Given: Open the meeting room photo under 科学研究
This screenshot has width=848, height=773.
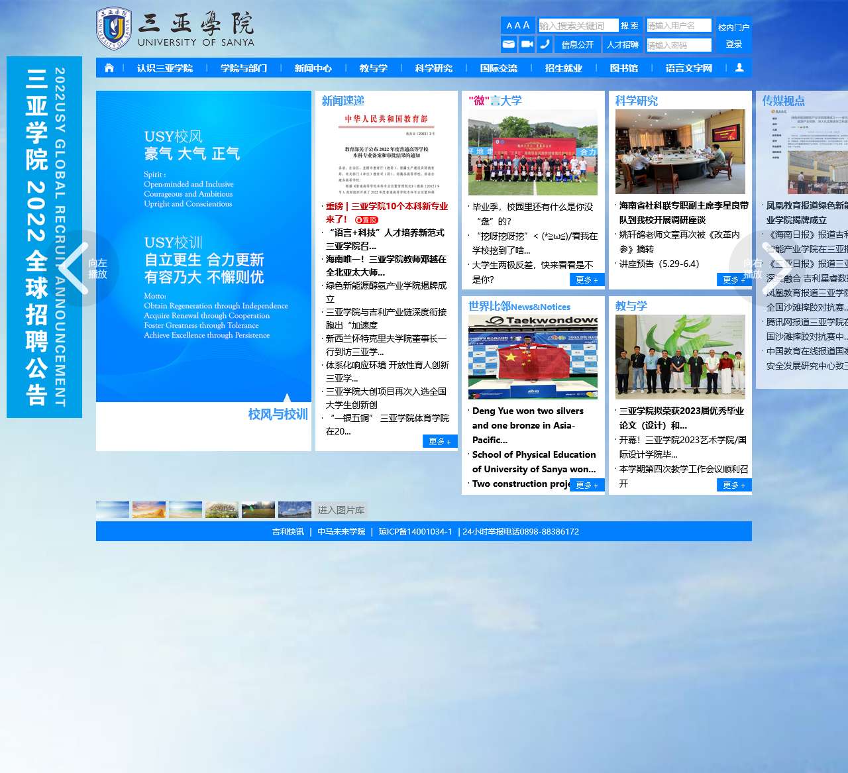Looking at the screenshot, I should click(680, 152).
